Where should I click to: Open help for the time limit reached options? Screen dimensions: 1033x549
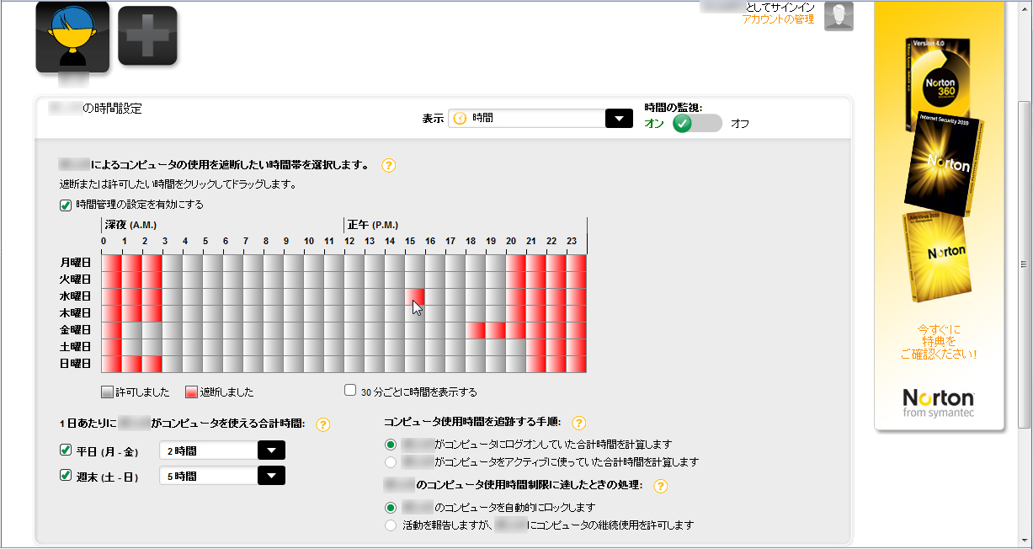[x=661, y=486]
